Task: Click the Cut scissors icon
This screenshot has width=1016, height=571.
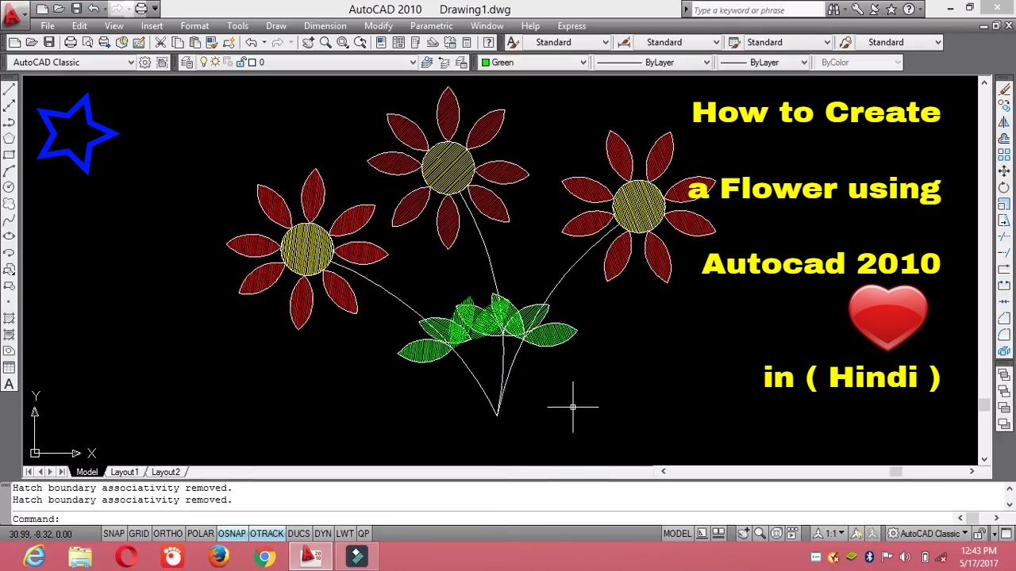Action: point(160,42)
